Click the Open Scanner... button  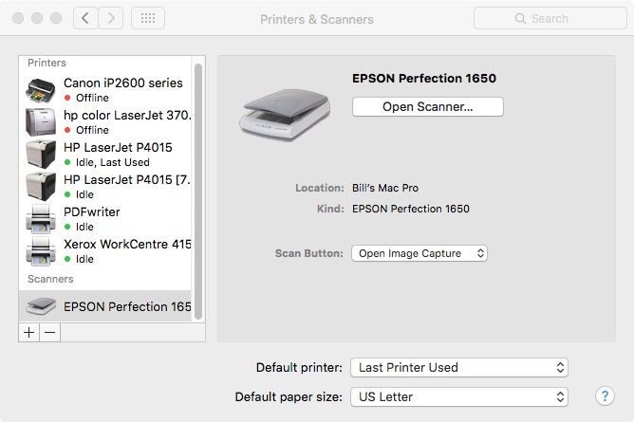tap(428, 106)
